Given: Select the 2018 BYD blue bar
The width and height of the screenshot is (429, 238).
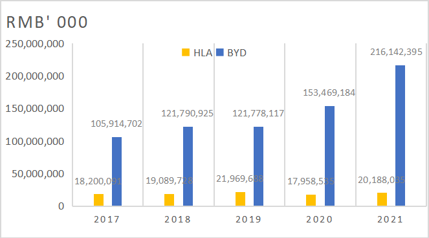Looking at the screenshot, I should point(188,166).
